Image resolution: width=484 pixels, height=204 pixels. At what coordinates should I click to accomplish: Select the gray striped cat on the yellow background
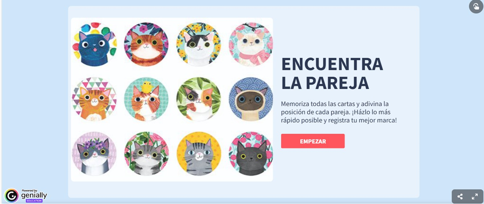(x=199, y=154)
